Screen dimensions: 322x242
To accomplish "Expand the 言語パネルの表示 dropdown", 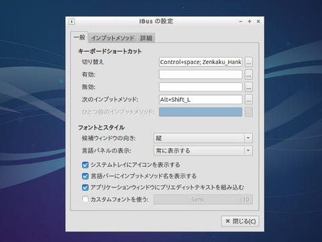I will coord(203,151).
